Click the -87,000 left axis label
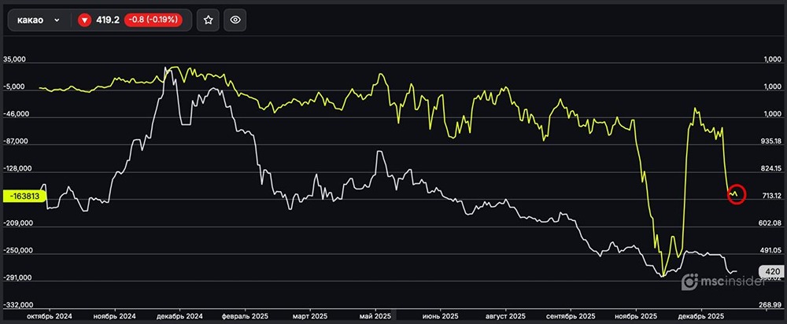 coord(16,142)
